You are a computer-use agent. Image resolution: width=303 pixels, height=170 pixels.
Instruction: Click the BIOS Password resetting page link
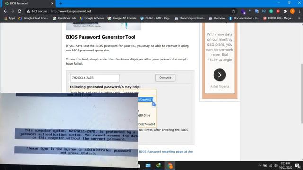pos(166,152)
